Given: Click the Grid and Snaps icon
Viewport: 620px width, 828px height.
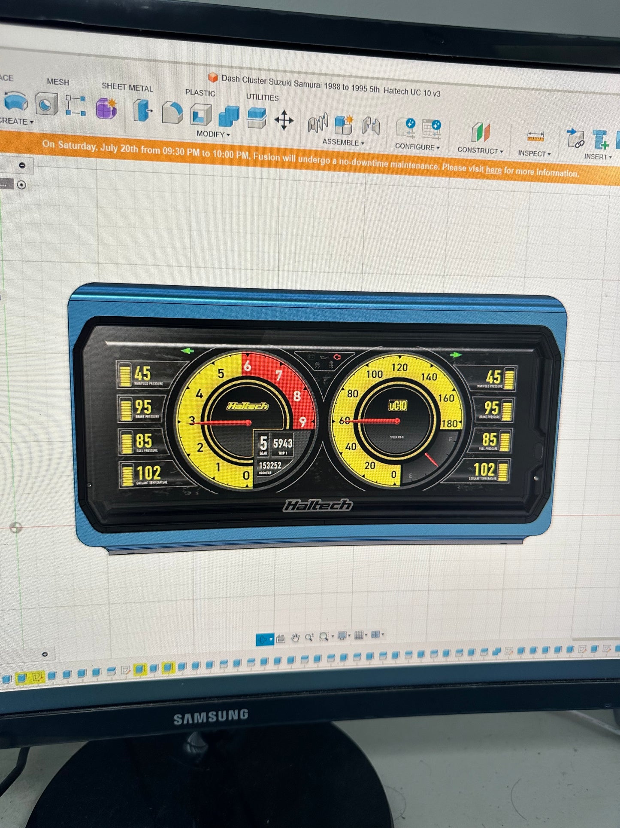Looking at the screenshot, I should click(359, 635).
